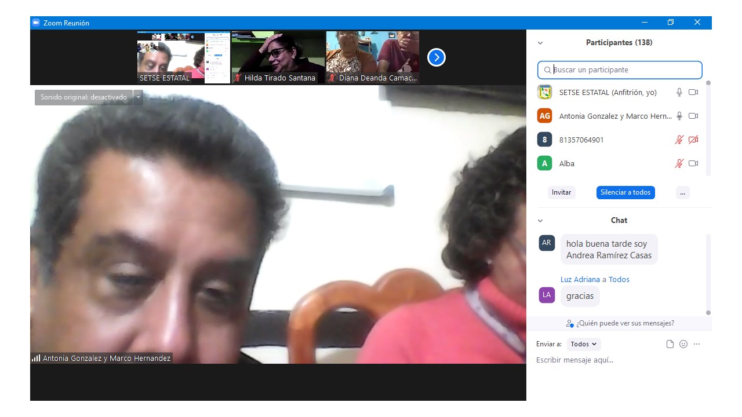Select Hilda Tirado Santana video thumbnail
742x417 pixels.
click(278, 57)
